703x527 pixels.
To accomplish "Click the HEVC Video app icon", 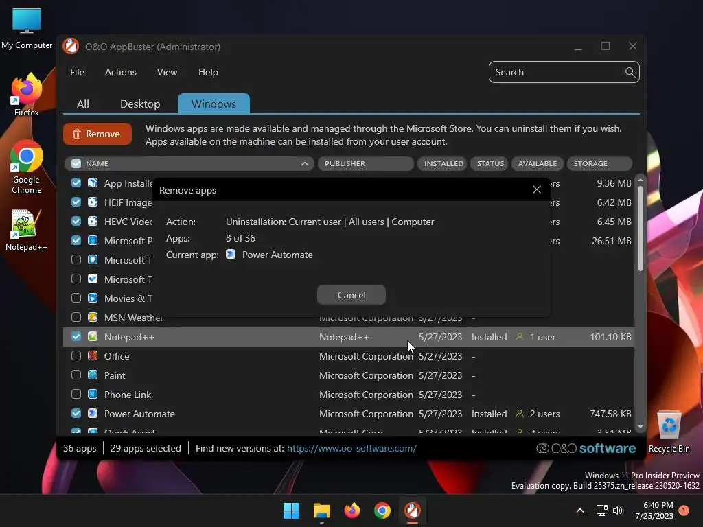I will pyautogui.click(x=93, y=222).
